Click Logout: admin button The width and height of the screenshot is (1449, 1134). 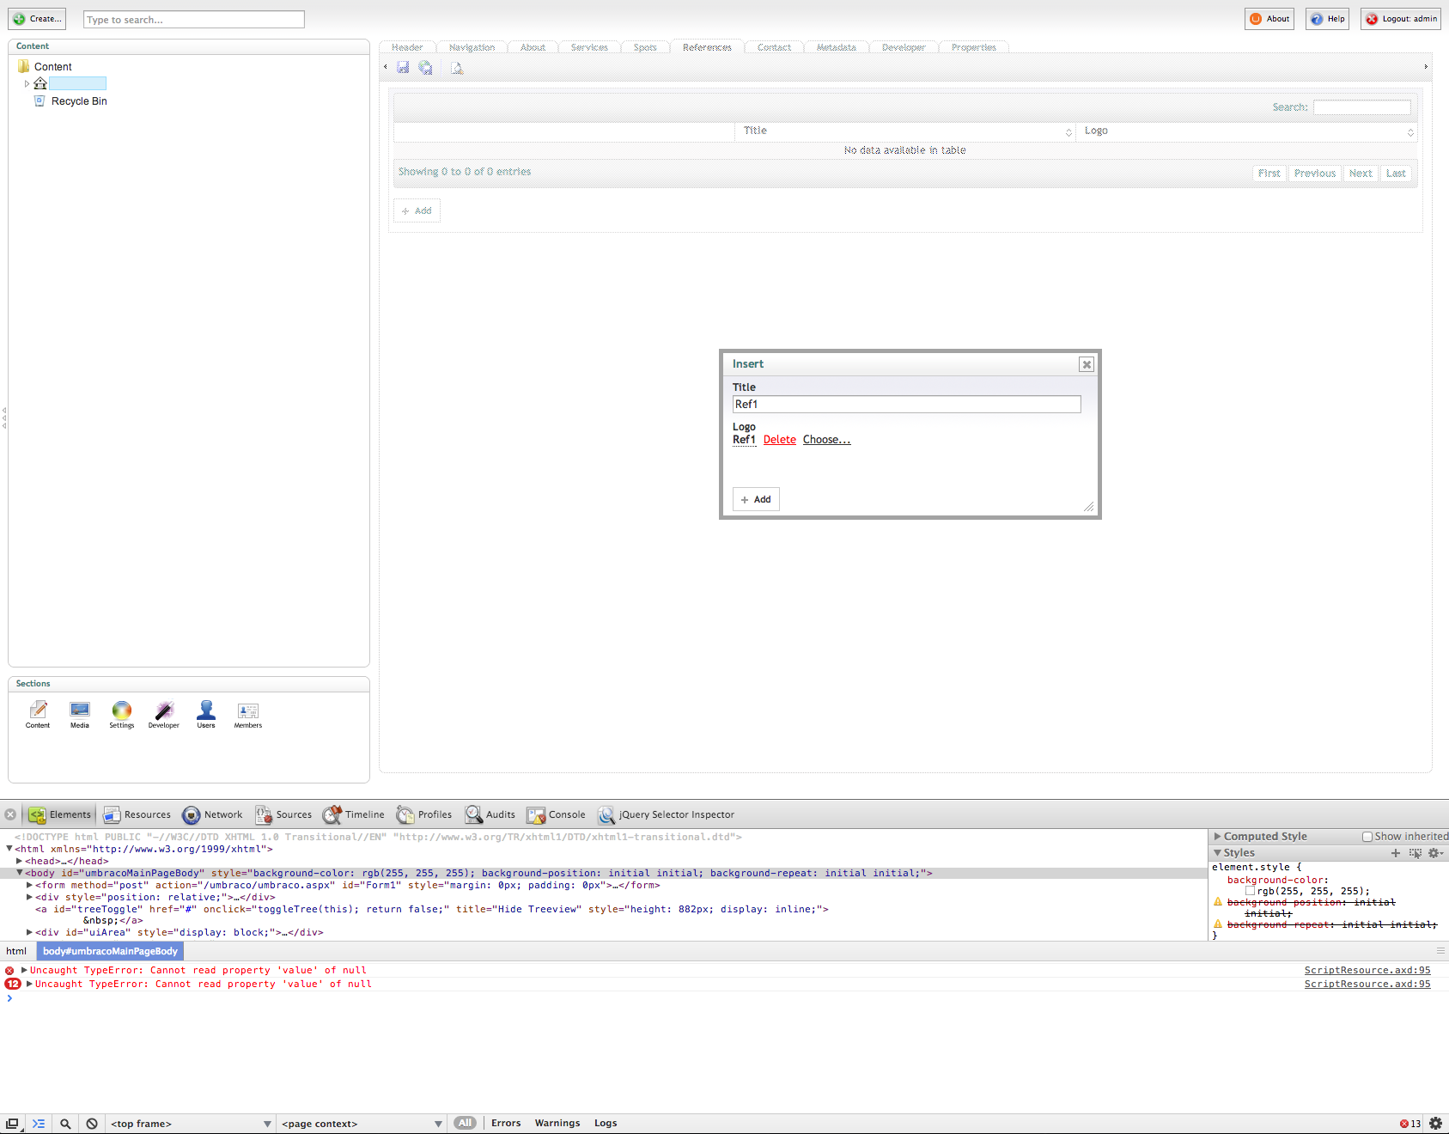(x=1401, y=19)
